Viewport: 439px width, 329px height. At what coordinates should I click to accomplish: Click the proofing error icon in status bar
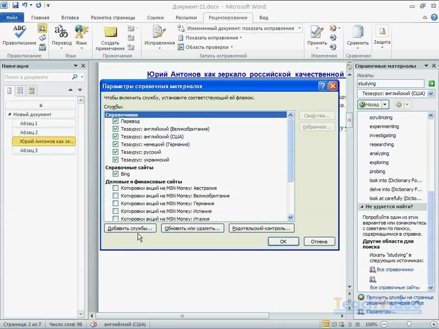93,324
